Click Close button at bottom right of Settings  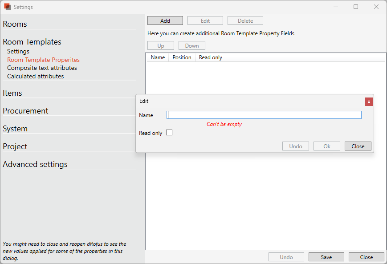pos(366,257)
